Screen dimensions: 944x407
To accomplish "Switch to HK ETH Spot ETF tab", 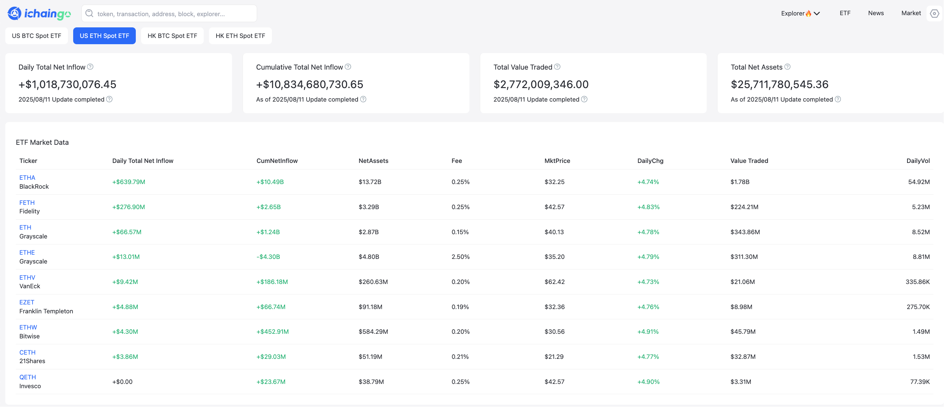I will click(x=240, y=36).
